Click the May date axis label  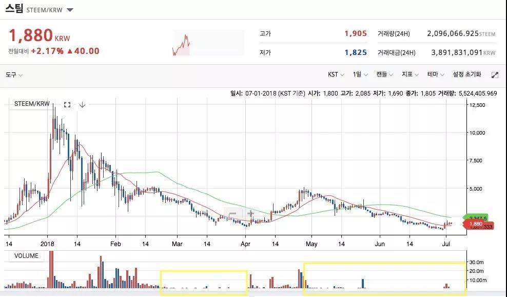(311, 244)
